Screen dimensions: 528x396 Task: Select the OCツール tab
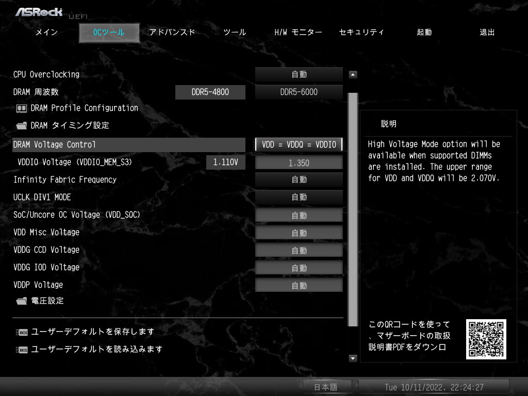pos(109,32)
